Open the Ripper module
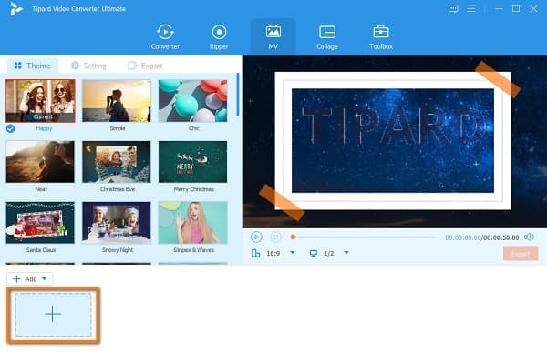The height and width of the screenshot is (353, 547). pyautogui.click(x=219, y=37)
